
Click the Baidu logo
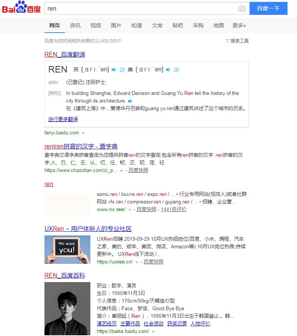coord(21,7)
